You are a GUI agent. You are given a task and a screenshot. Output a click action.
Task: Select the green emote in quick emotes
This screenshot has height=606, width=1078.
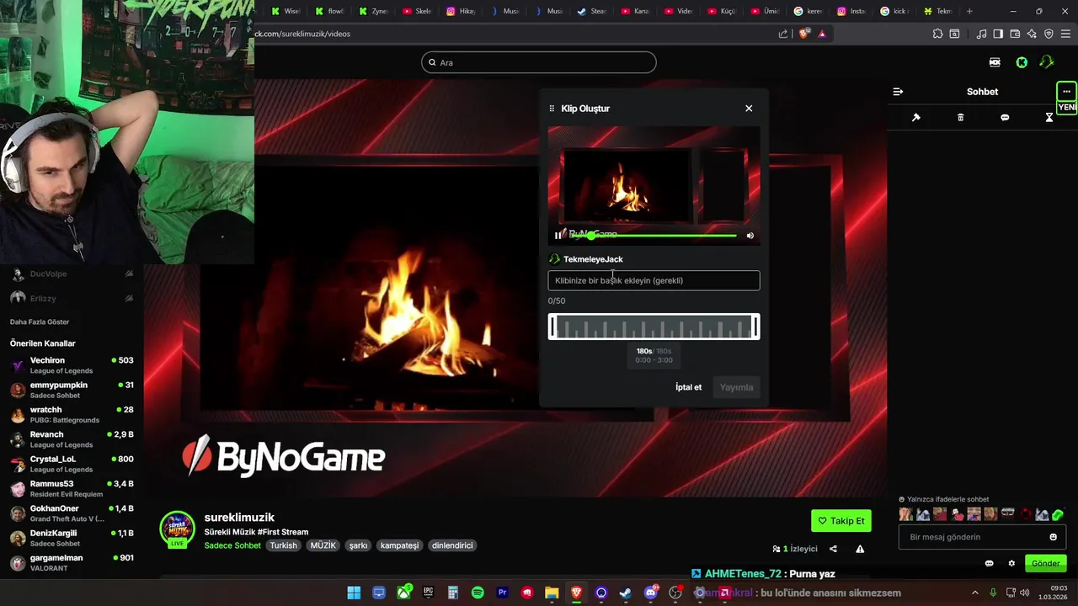click(x=1058, y=514)
